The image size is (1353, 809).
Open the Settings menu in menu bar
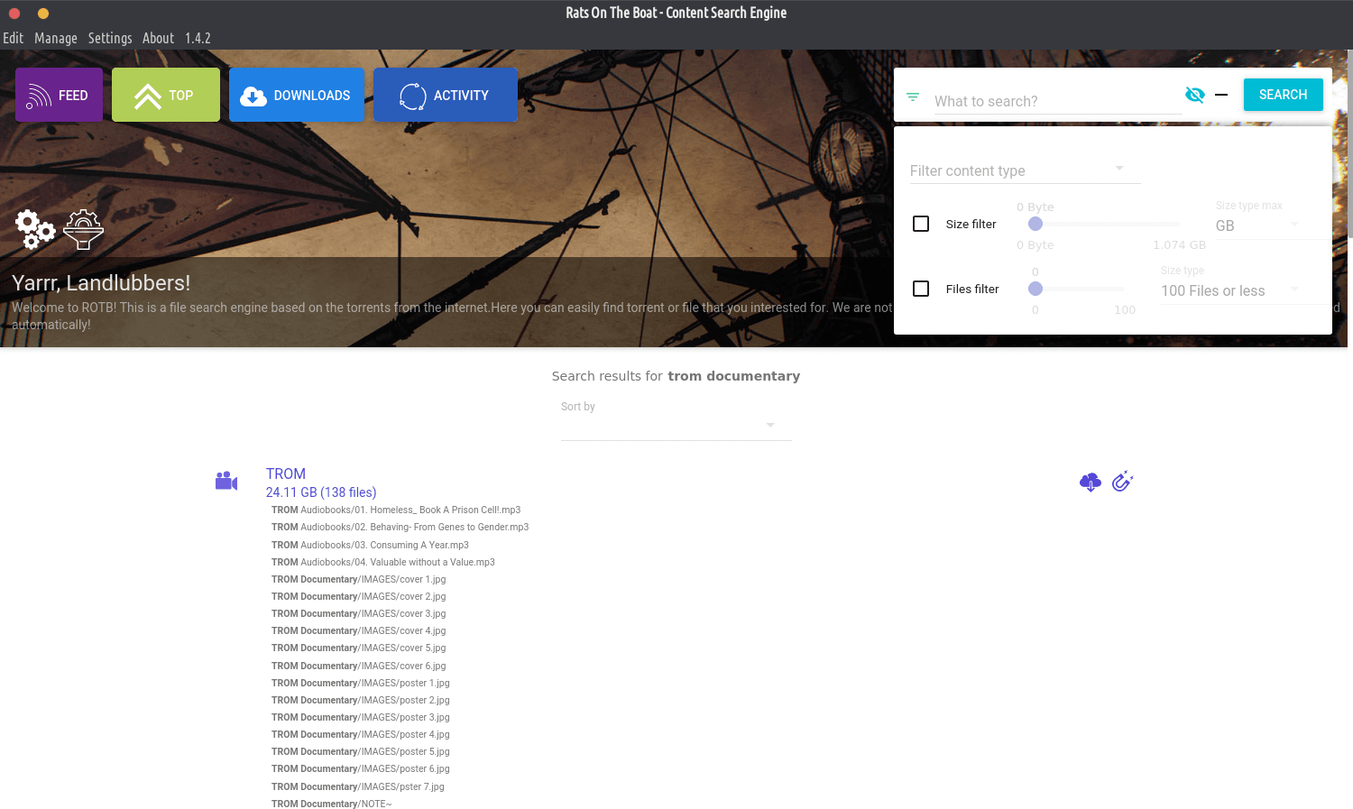point(110,38)
